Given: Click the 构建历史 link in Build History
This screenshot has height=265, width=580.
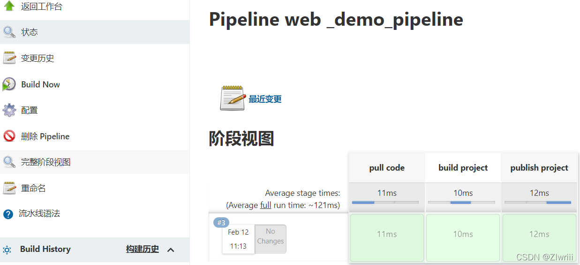Looking at the screenshot, I should (143, 249).
